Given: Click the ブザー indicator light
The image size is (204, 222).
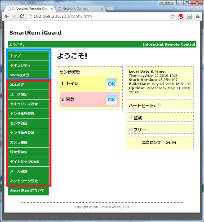Looking at the screenshot, I should (x=131, y=129).
